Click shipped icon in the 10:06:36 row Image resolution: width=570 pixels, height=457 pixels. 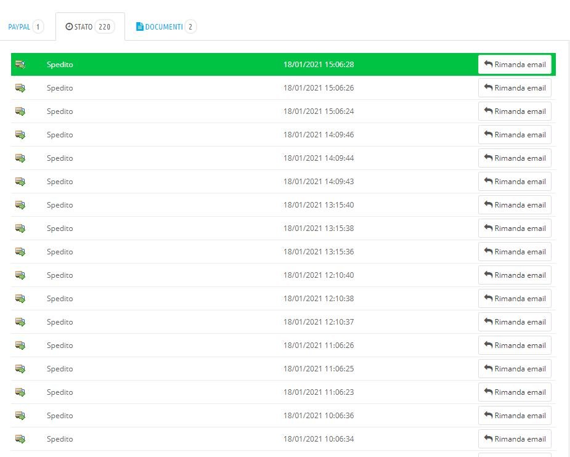(x=20, y=416)
